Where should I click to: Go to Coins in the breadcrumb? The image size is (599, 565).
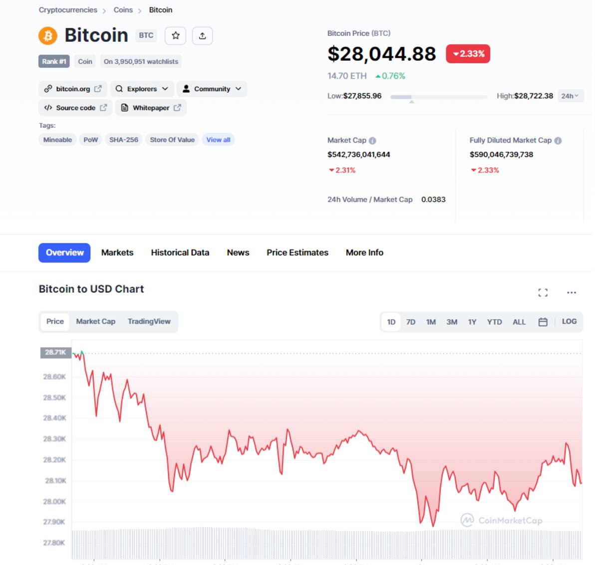(123, 10)
